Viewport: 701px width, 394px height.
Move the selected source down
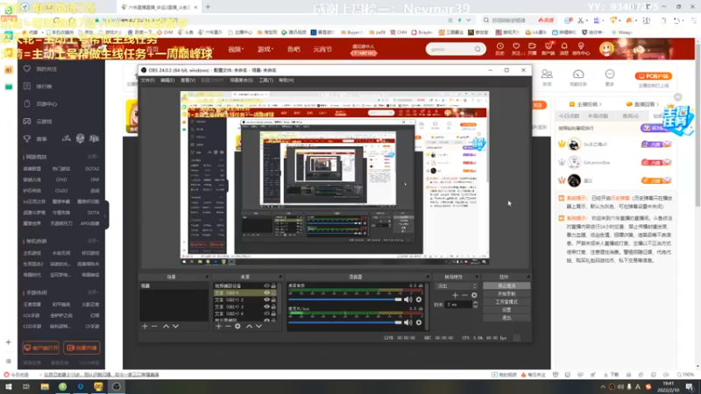coord(258,327)
